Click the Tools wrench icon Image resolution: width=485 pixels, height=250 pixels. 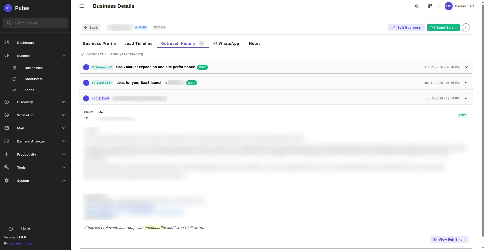7,167
